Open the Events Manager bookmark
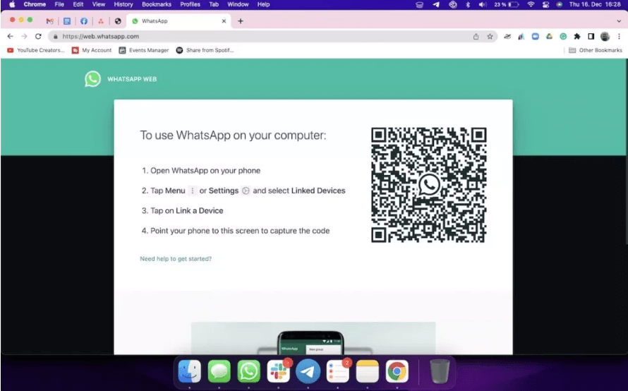Screen dimensions: 628x391 tap(144, 50)
